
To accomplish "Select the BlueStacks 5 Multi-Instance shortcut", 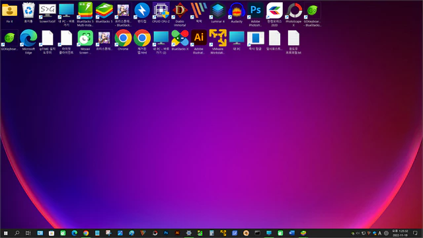I will tap(85, 14).
